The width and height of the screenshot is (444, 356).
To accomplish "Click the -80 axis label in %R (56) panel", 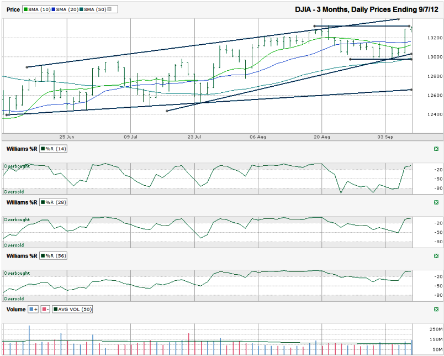I will pyautogui.click(x=438, y=295).
